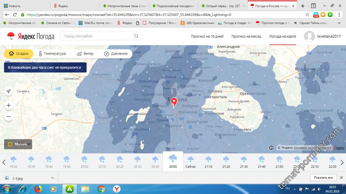Image resolution: width=346 pixels, height=194 pixels.
Task: Open the map info icon
Action: (x=271, y=148)
